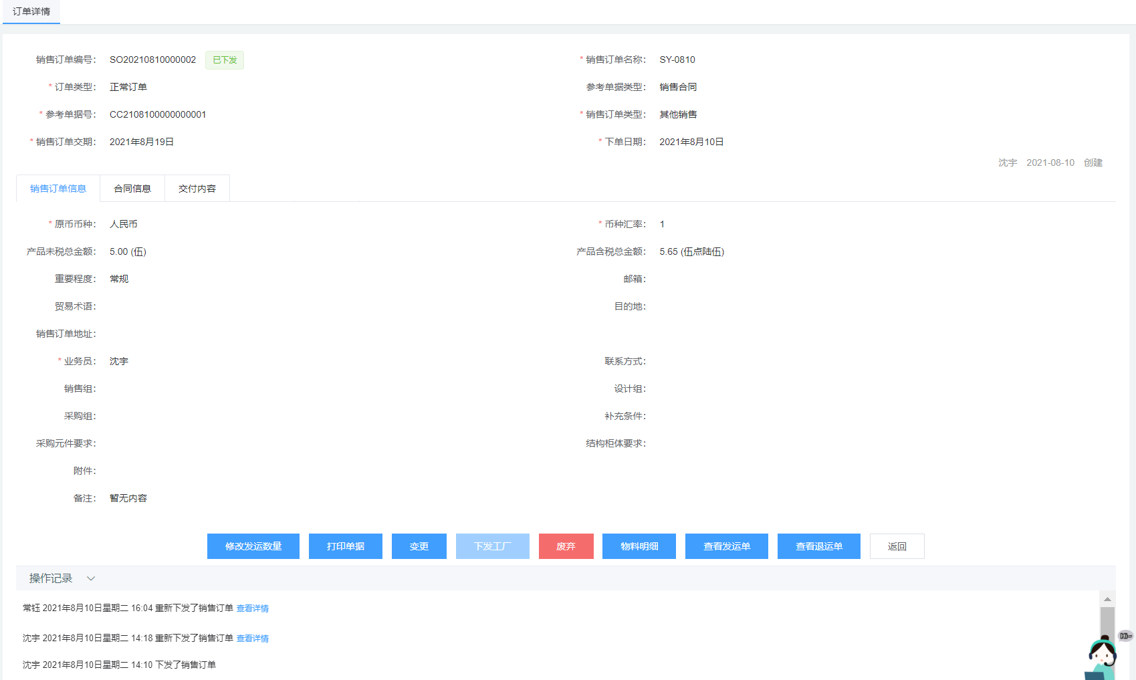Collapse the 操作记录 section chevron
This screenshot has height=680, width=1136.
(x=91, y=578)
